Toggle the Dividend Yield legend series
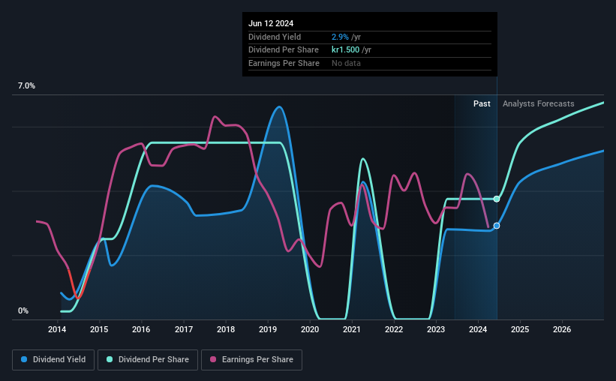Viewport: 616px width, 381px height. [x=53, y=359]
